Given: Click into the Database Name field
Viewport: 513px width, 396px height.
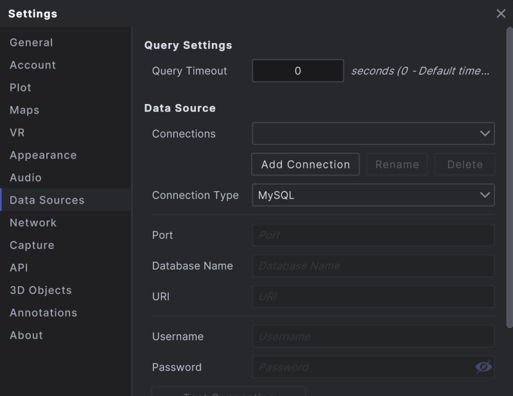Looking at the screenshot, I should click(x=373, y=266).
